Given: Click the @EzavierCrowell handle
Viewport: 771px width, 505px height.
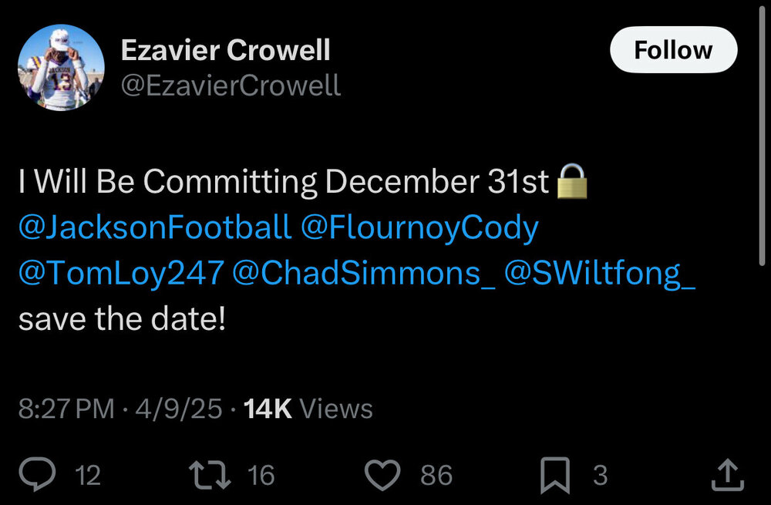Looking at the screenshot, I should 231,85.
